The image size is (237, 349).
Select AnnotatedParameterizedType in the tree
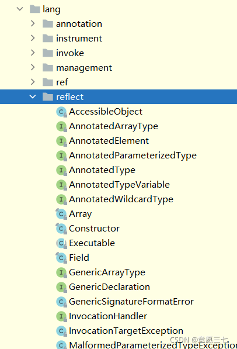tap(133, 156)
